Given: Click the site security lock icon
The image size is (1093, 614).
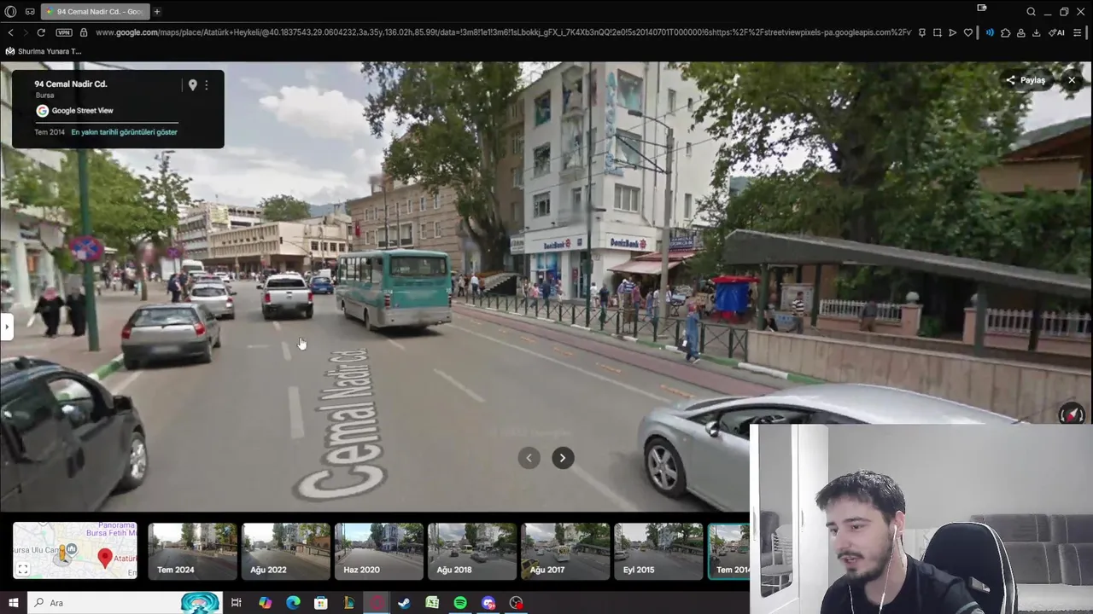Looking at the screenshot, I should tap(84, 32).
